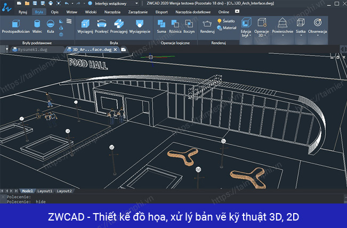Screen dimensions: 347x228
Task: Switch to the Layout1 tab
Action: coord(45,191)
